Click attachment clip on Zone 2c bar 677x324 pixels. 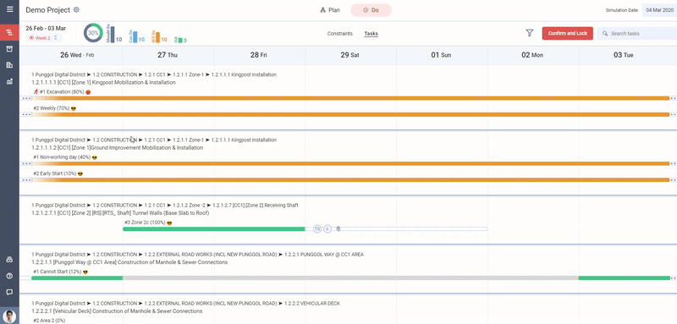pyautogui.click(x=338, y=228)
